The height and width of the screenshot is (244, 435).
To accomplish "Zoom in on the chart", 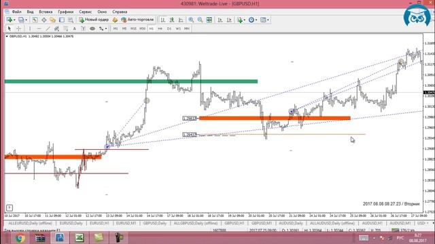I will [x=191, y=20].
